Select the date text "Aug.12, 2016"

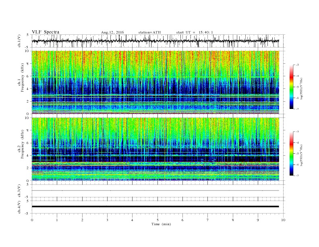tap(112, 32)
